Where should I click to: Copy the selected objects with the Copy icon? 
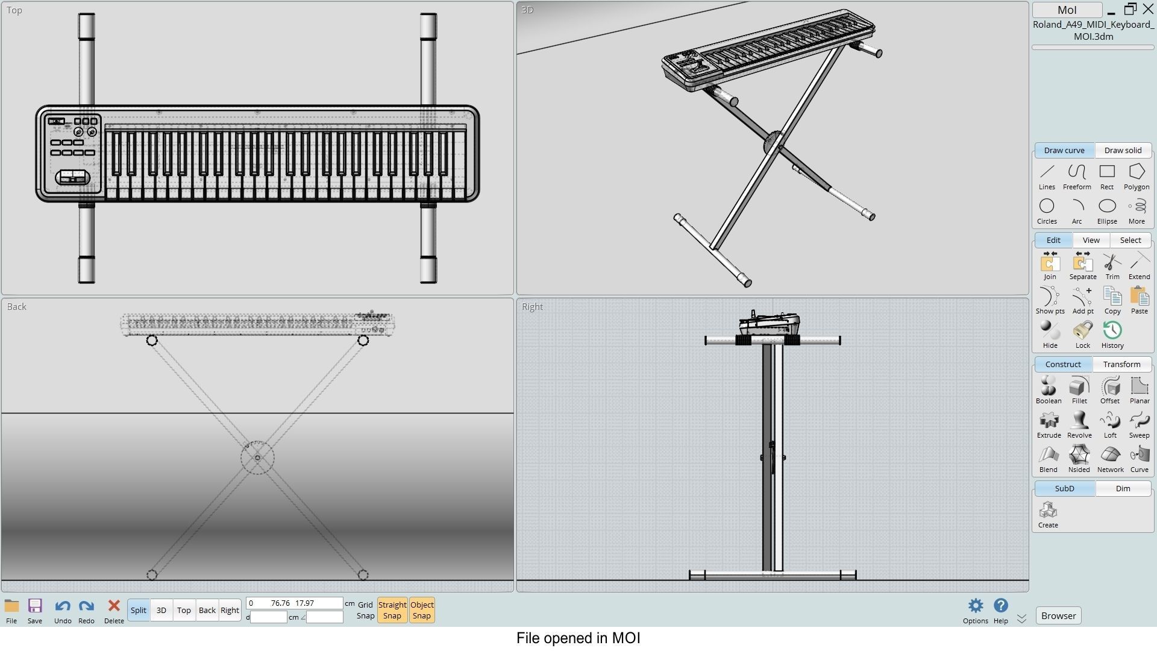tap(1112, 301)
